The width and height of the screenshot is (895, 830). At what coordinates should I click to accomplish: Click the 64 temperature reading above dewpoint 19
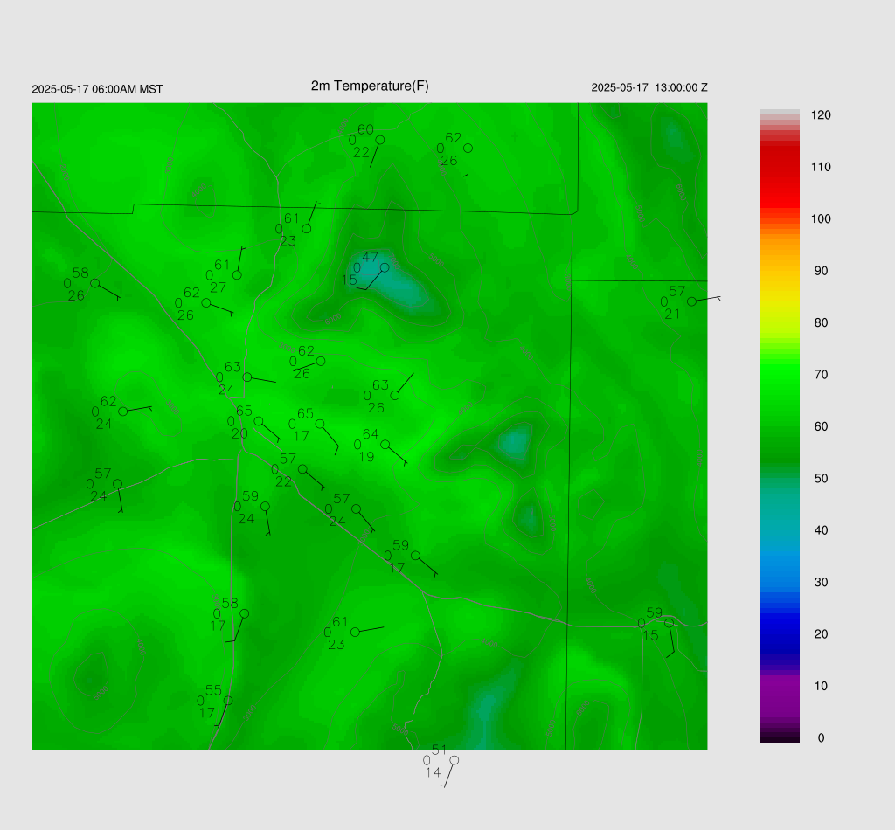(371, 434)
